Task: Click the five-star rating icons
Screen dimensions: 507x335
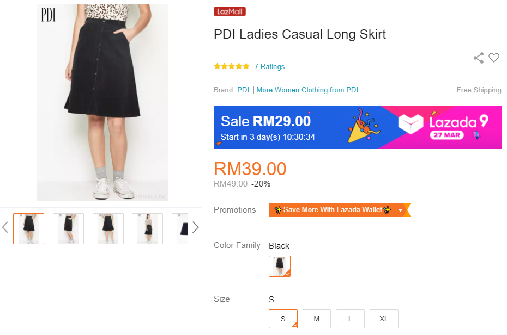Action: pyautogui.click(x=232, y=66)
